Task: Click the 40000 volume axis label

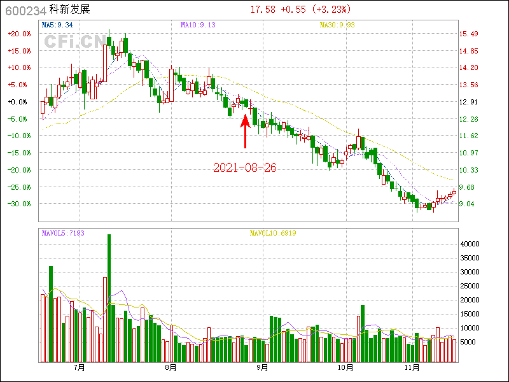Action: pos(470,244)
